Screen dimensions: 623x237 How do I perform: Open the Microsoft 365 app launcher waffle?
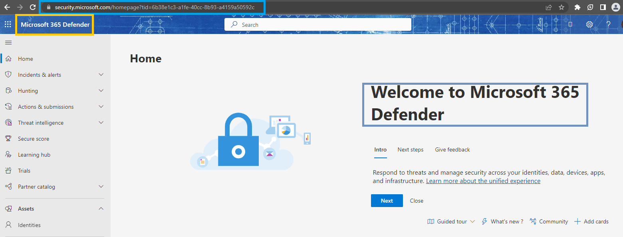[x=8, y=24]
